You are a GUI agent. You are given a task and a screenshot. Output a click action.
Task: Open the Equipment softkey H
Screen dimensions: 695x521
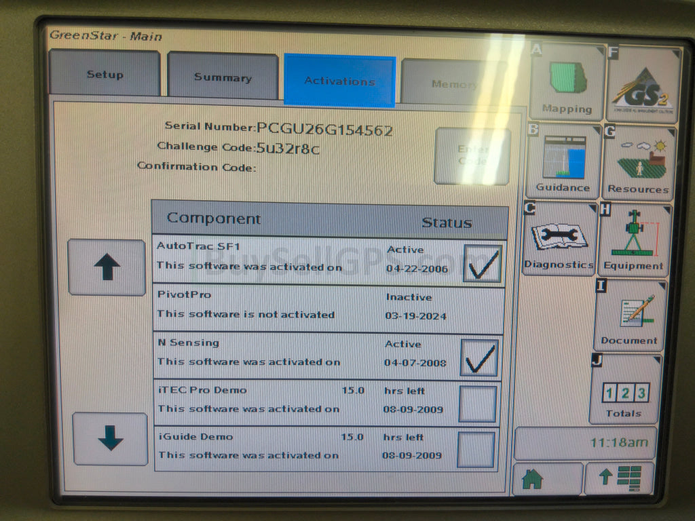[x=634, y=241]
